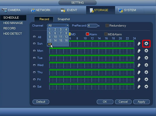The height and width of the screenshot is (116, 156).
Task: Select eraser icon for Monday row
Action: (x=139, y=51)
